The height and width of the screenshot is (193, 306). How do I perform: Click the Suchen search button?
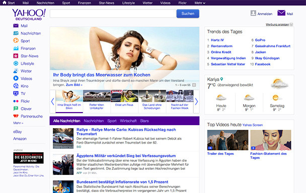pos(188,14)
